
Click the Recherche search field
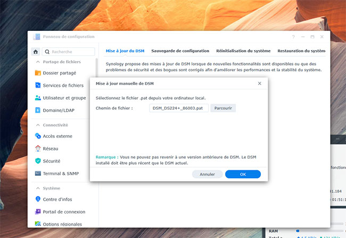coord(69,52)
